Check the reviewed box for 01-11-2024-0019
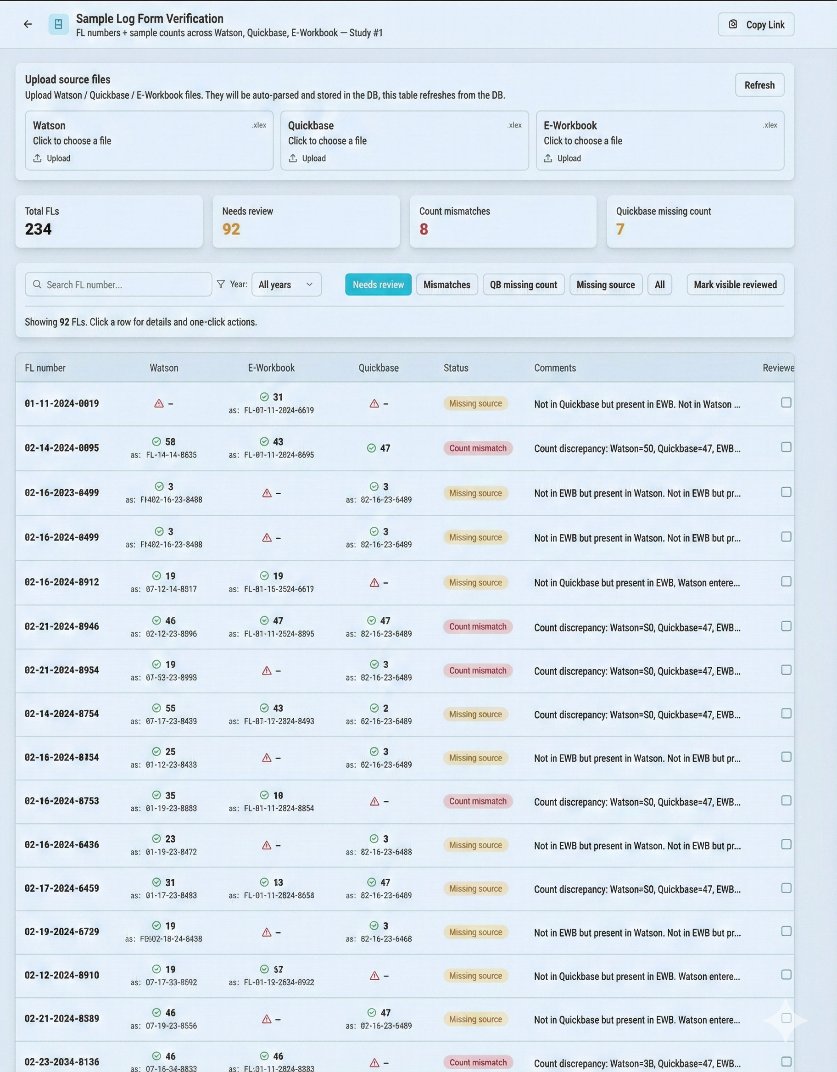This screenshot has height=1072, width=837. pyautogui.click(x=786, y=402)
